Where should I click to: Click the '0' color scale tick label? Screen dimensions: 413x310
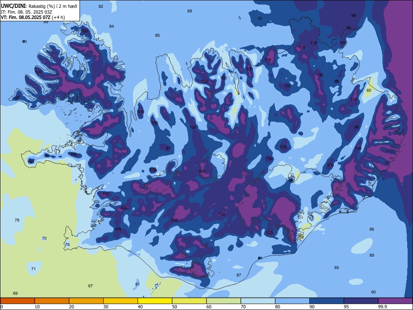pos(2,307)
